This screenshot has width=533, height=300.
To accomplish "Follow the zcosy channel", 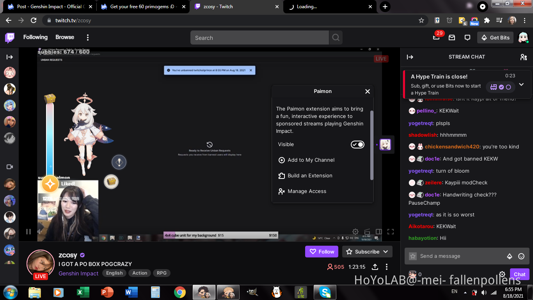I will click(x=322, y=252).
